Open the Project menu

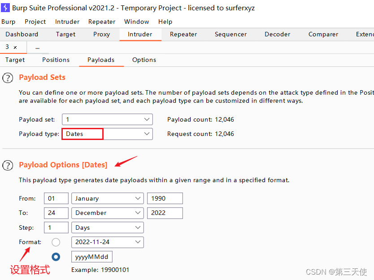(35, 22)
